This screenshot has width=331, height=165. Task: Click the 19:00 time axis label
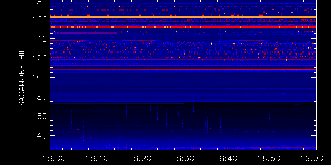coord(312,158)
